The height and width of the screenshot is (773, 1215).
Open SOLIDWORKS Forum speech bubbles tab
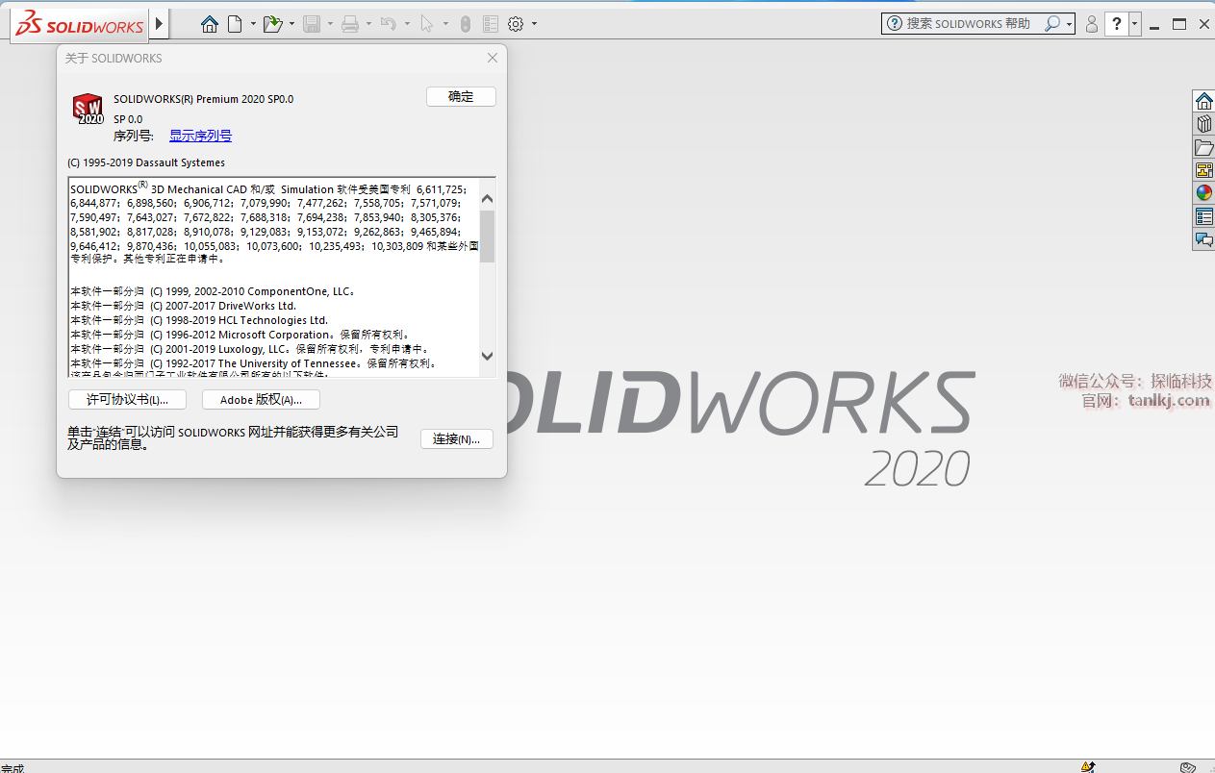(x=1203, y=239)
